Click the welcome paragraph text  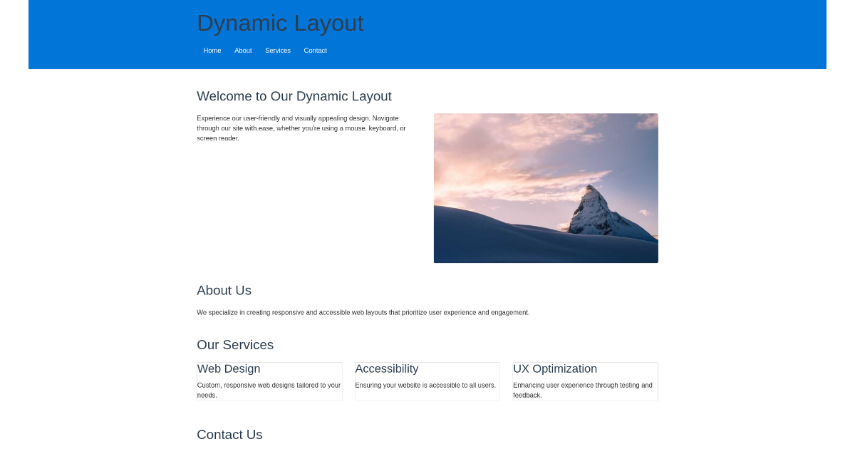[301, 128]
